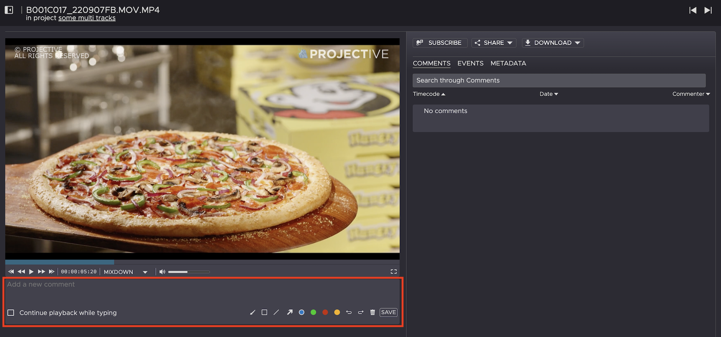Toggle the sidebar panel icon beside filename
Viewport: 721px width, 337px height.
(9, 10)
